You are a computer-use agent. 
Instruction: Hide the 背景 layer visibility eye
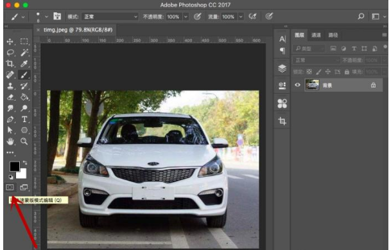[297, 85]
